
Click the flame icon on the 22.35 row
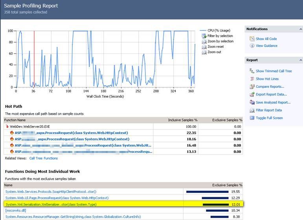(12, 133)
